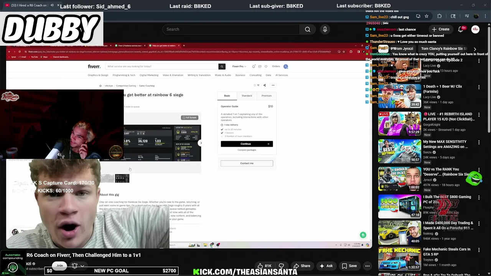Image resolution: width=491 pixels, height=276 pixels.
Task: Click the Competitive Gaming breadcrumb
Action: coord(126,86)
